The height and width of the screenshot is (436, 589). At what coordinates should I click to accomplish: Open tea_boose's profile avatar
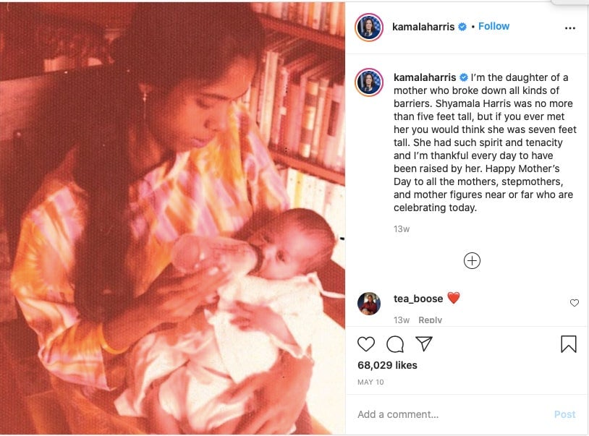pyautogui.click(x=369, y=303)
